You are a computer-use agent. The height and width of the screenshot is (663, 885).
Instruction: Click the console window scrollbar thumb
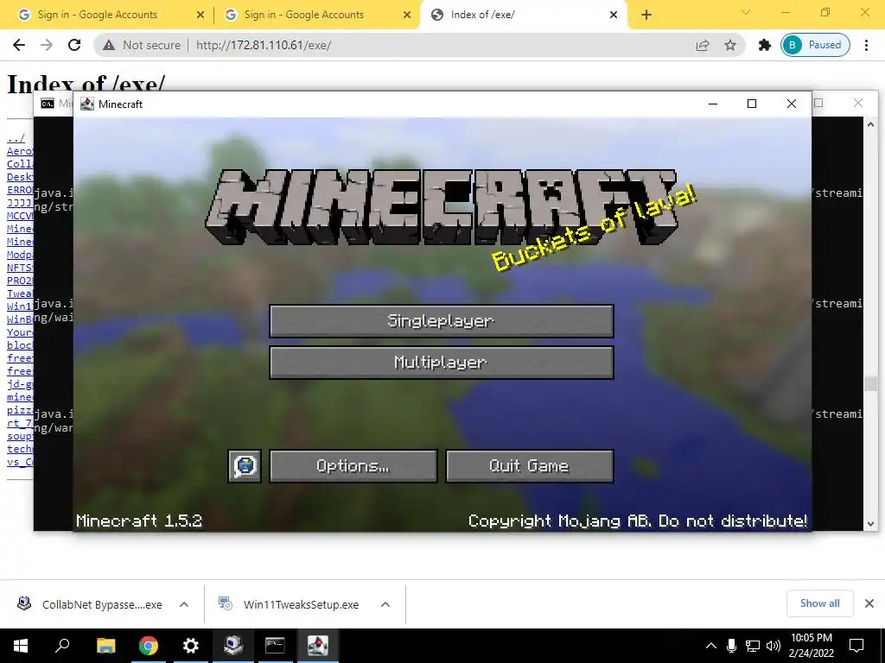(x=870, y=383)
